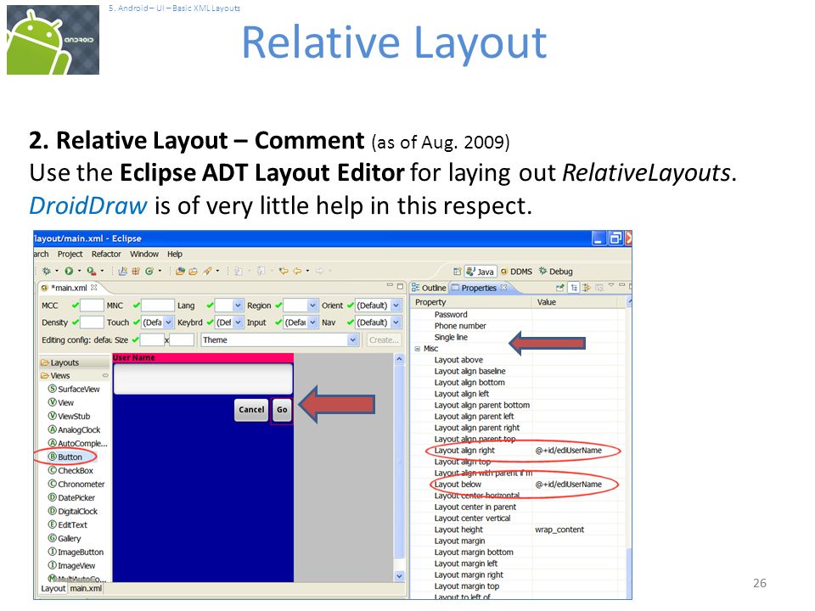
Task: Select the Chronometer widget in palette
Action: pos(76,484)
